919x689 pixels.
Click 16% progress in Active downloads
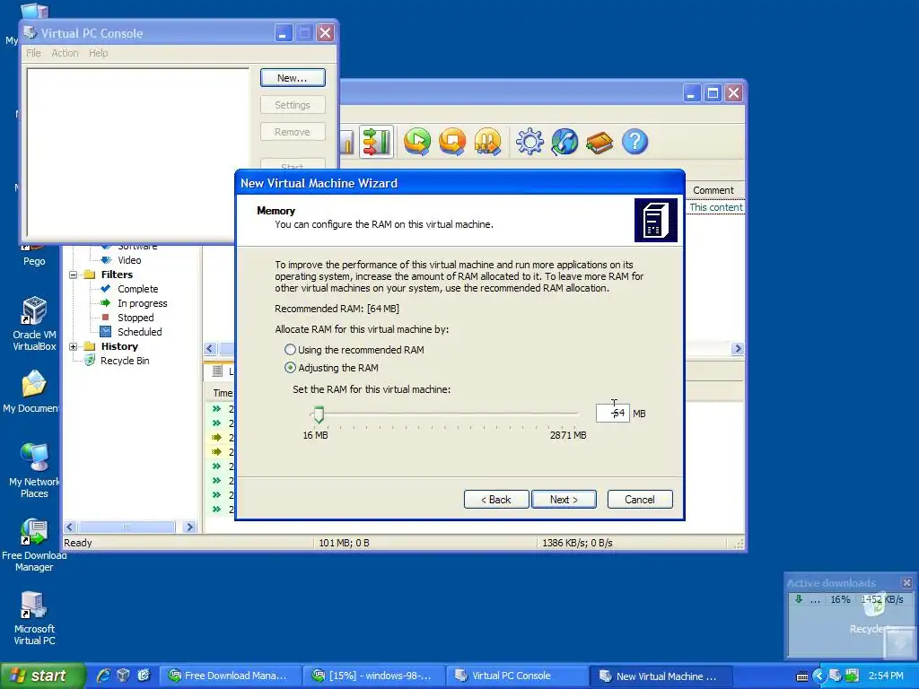tap(840, 599)
